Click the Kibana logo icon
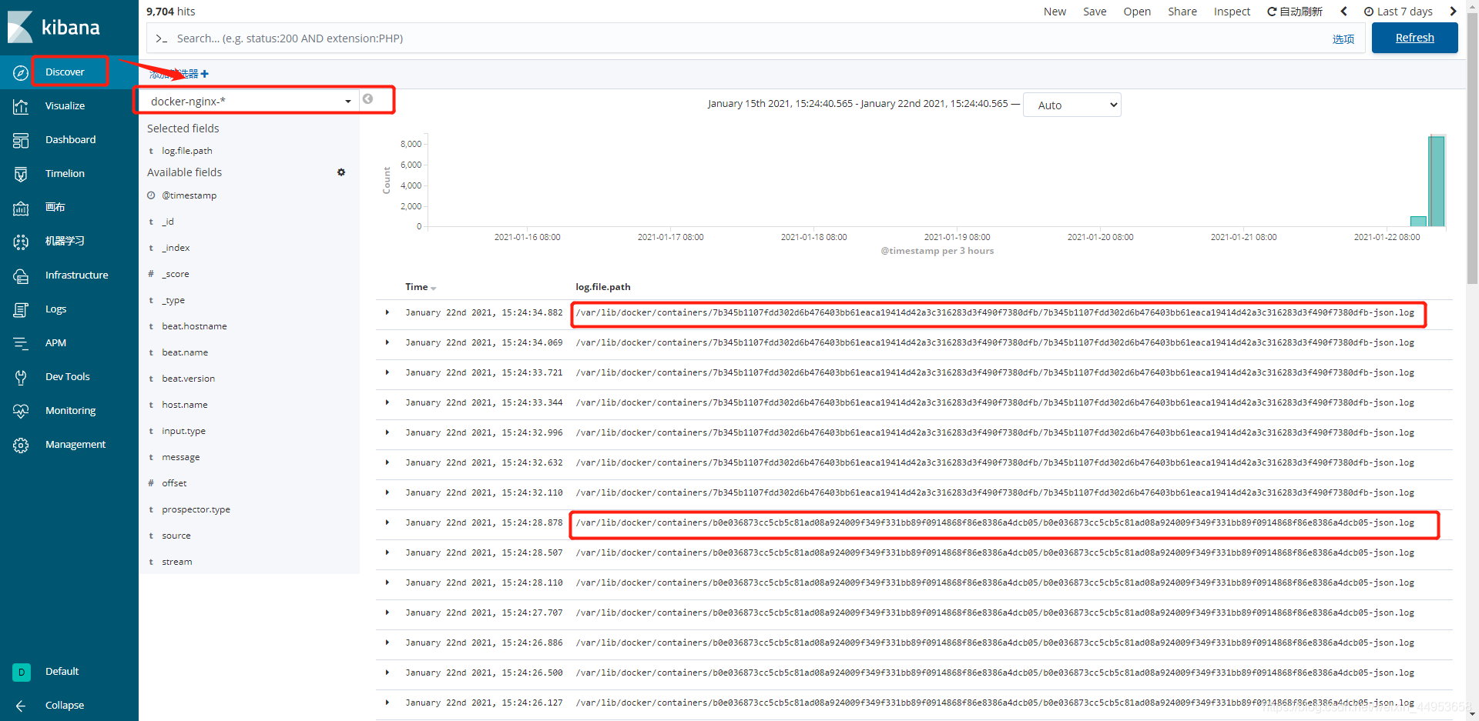 click(20, 27)
